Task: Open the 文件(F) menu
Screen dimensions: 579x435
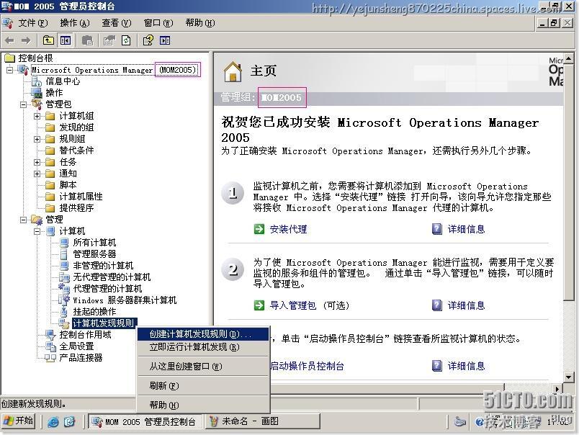Action: pos(33,23)
